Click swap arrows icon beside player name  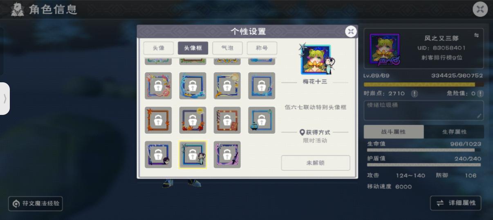click(476, 35)
